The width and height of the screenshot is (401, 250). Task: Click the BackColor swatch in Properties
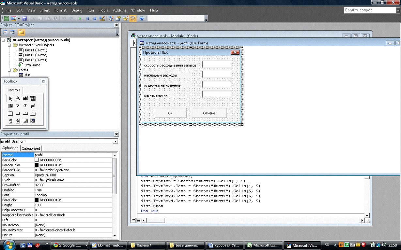[37, 160]
